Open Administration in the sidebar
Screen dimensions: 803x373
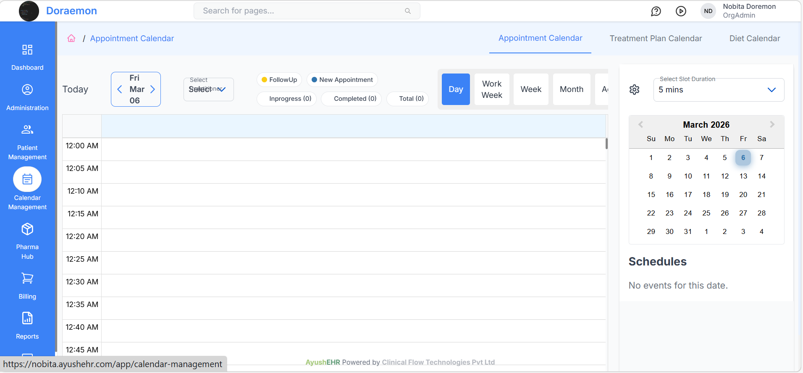[x=27, y=90]
